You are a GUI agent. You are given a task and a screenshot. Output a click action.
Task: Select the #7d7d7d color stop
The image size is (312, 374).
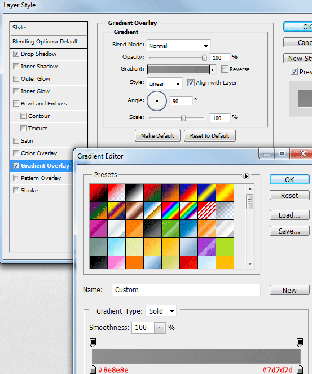[x=300, y=369]
